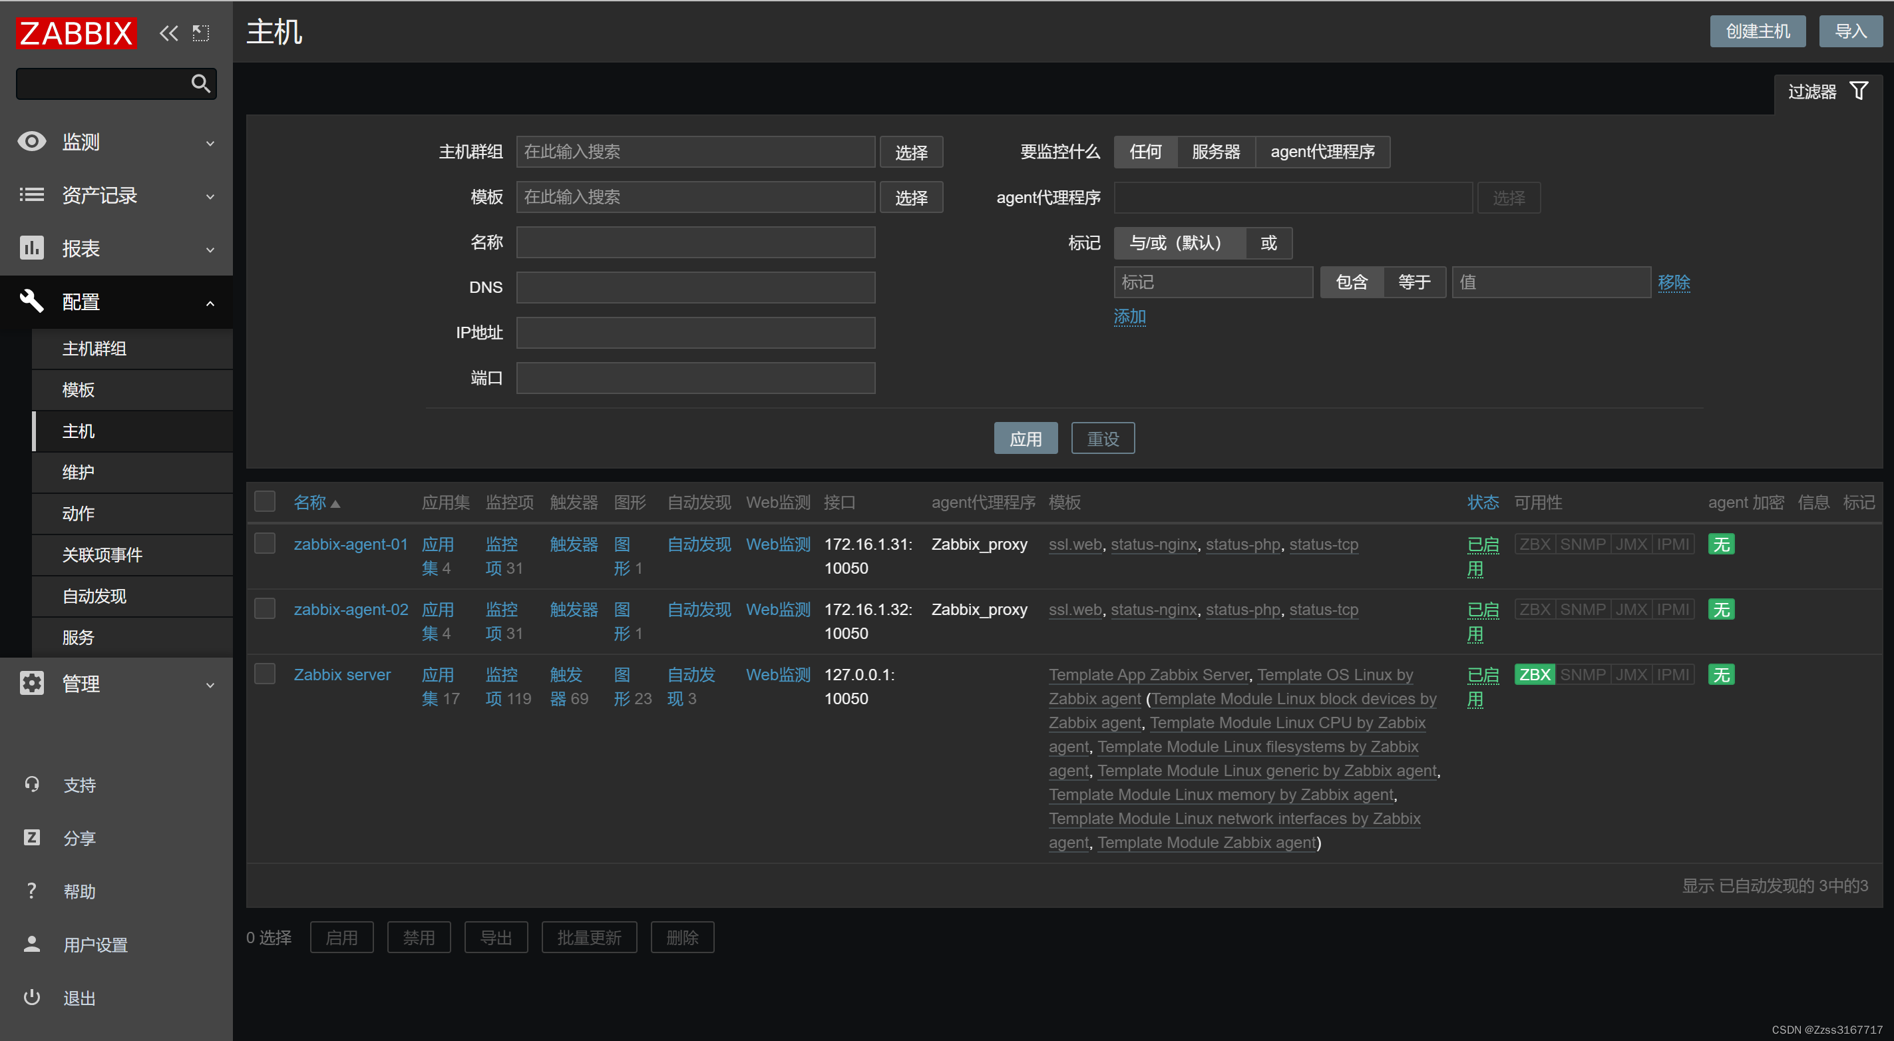This screenshot has height=1041, width=1894.
Task: Expand the 报表 menu chevron
Action: (x=210, y=249)
